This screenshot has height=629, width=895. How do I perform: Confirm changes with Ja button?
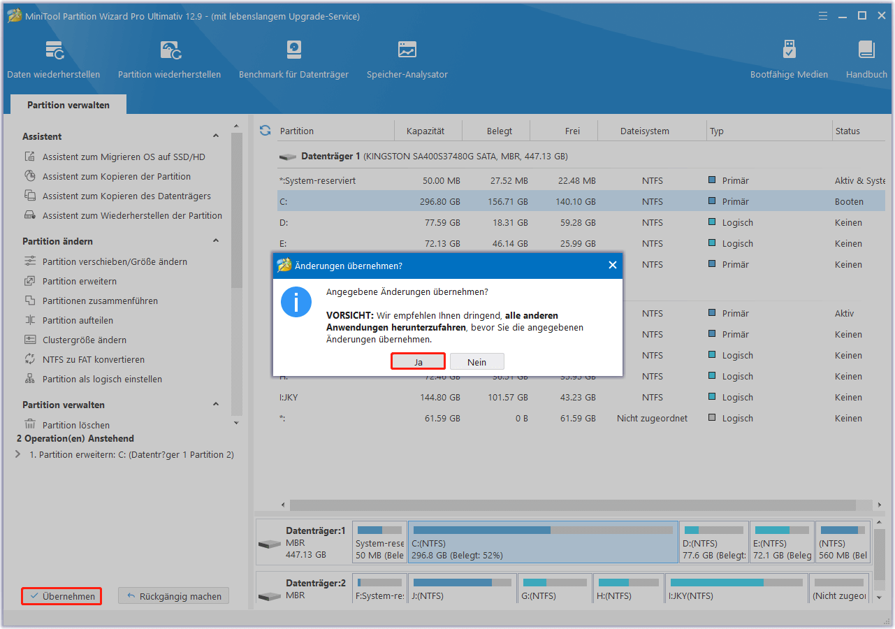(418, 361)
